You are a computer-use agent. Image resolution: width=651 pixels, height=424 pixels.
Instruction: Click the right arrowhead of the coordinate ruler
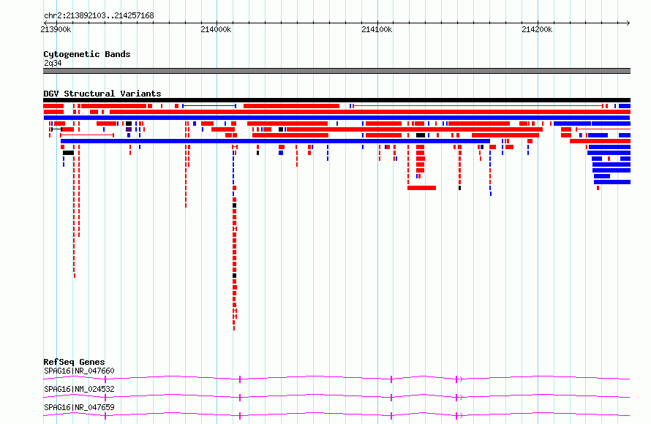[x=628, y=23]
